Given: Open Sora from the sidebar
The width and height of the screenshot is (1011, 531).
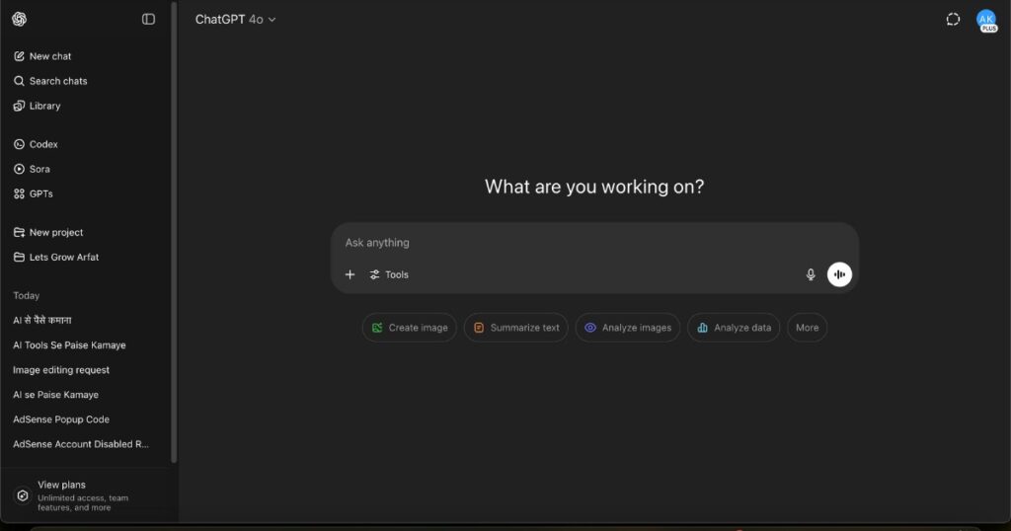Looking at the screenshot, I should point(33,169).
